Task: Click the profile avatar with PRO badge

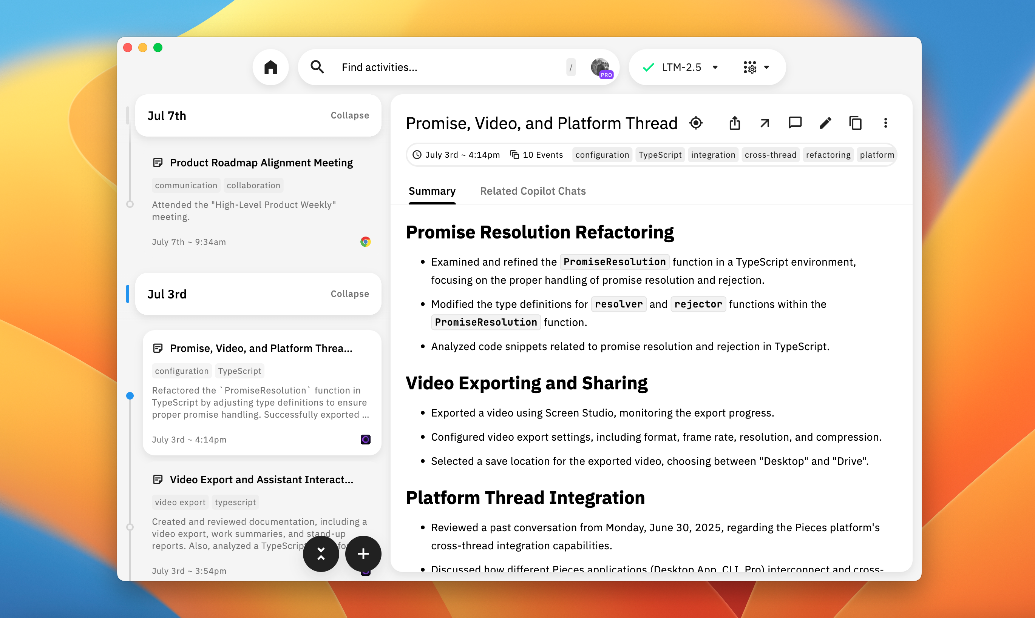Action: [601, 67]
